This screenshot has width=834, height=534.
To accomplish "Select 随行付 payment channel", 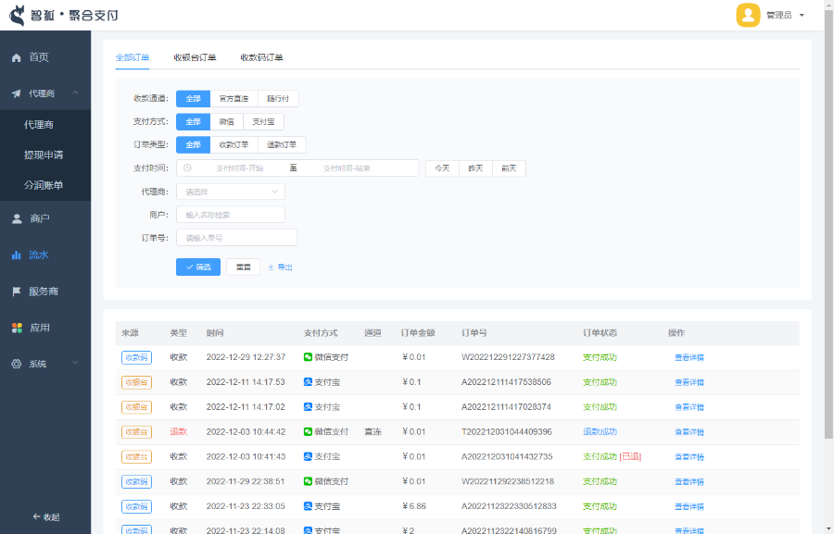I will click(278, 99).
